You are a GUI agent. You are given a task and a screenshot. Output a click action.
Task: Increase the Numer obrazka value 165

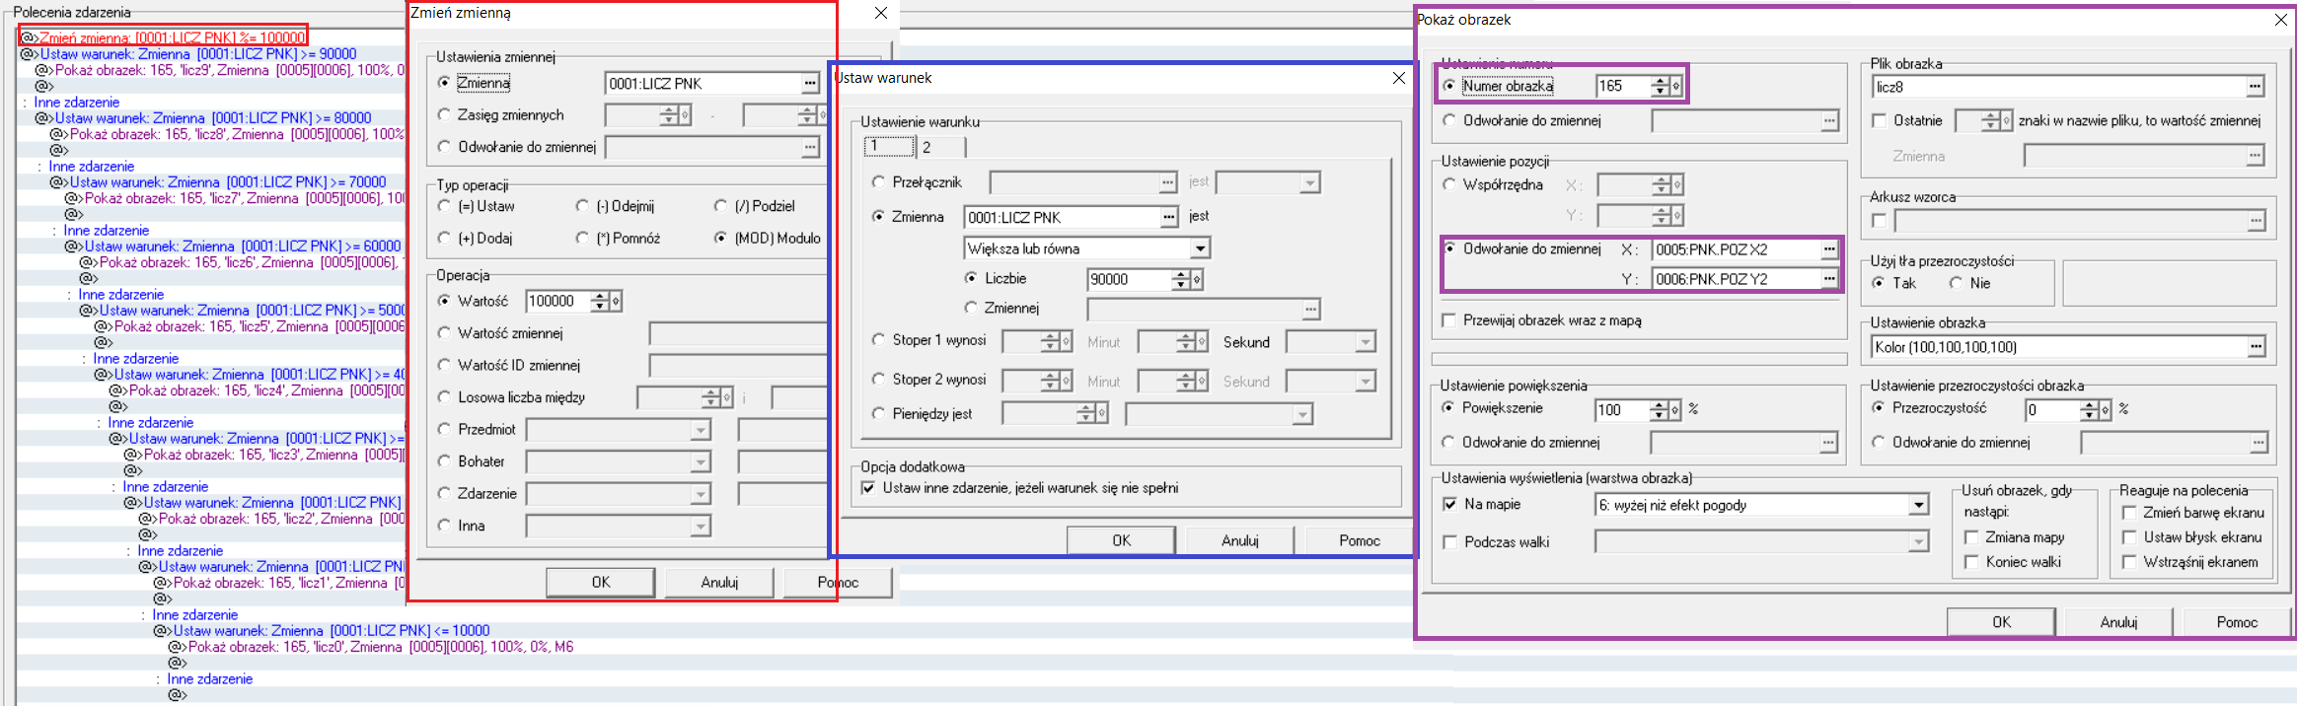click(x=1661, y=82)
